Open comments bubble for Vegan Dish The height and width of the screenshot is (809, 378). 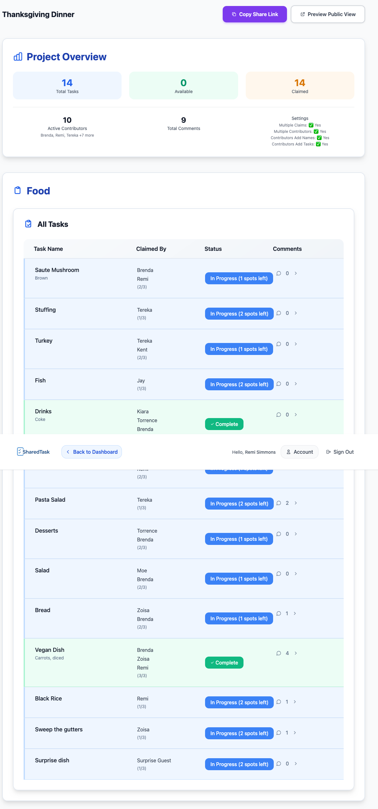coord(279,653)
